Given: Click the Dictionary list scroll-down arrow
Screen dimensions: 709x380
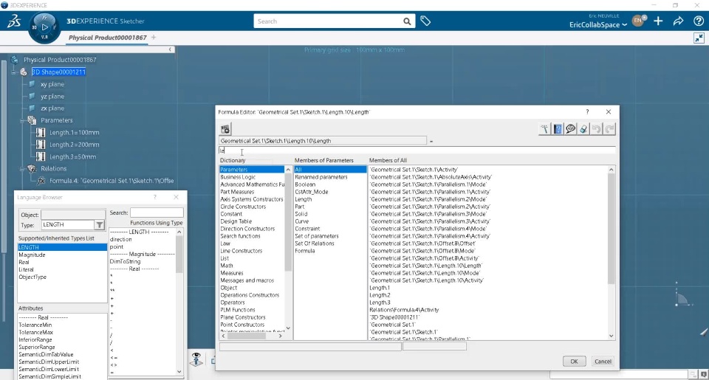Looking at the screenshot, I should tap(288, 328).
